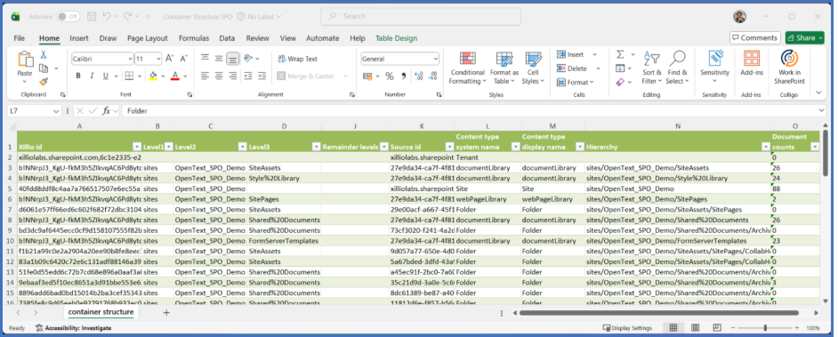Click the Undo arrow icon
Screen dimensions: 838x337
click(107, 17)
